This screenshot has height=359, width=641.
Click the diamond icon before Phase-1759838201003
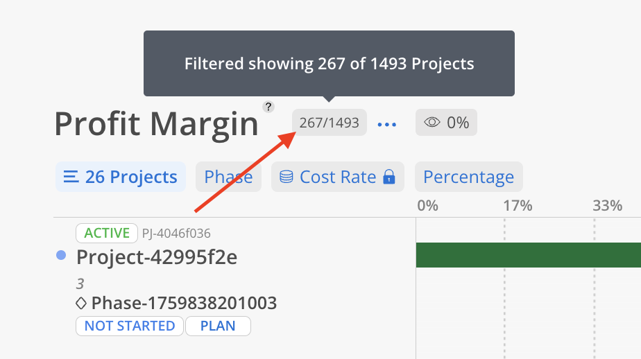[x=81, y=303]
